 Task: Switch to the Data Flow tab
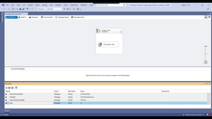tap(23, 17)
